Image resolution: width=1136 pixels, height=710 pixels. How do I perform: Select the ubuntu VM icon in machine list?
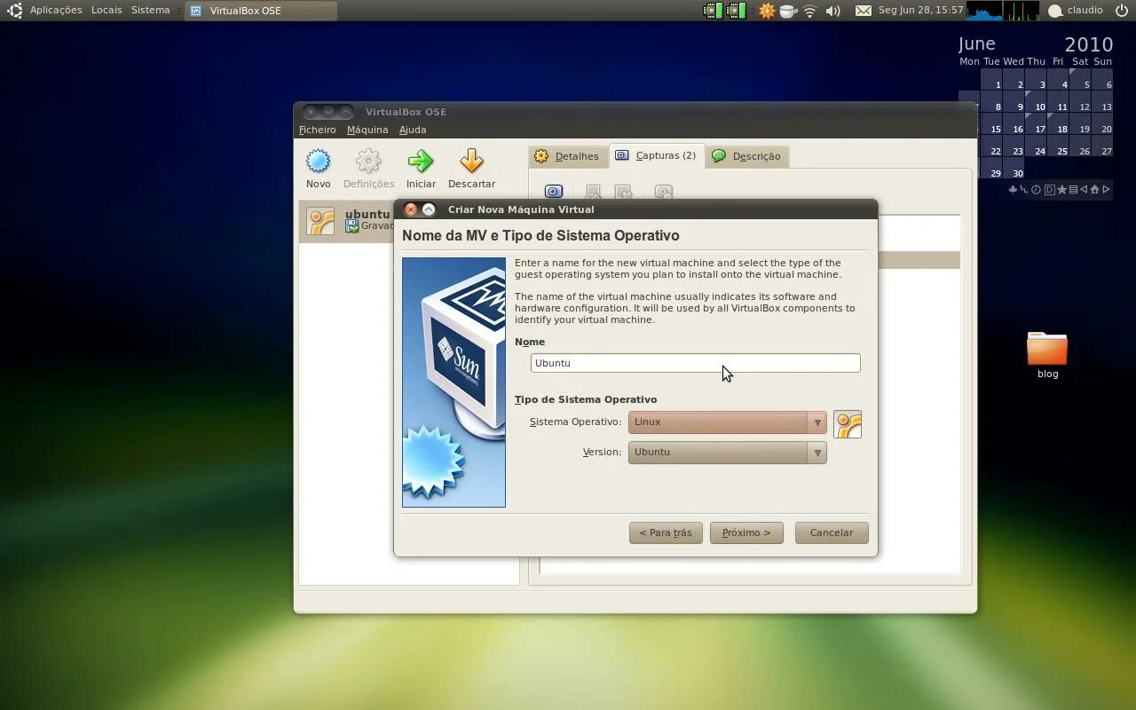[x=320, y=221]
